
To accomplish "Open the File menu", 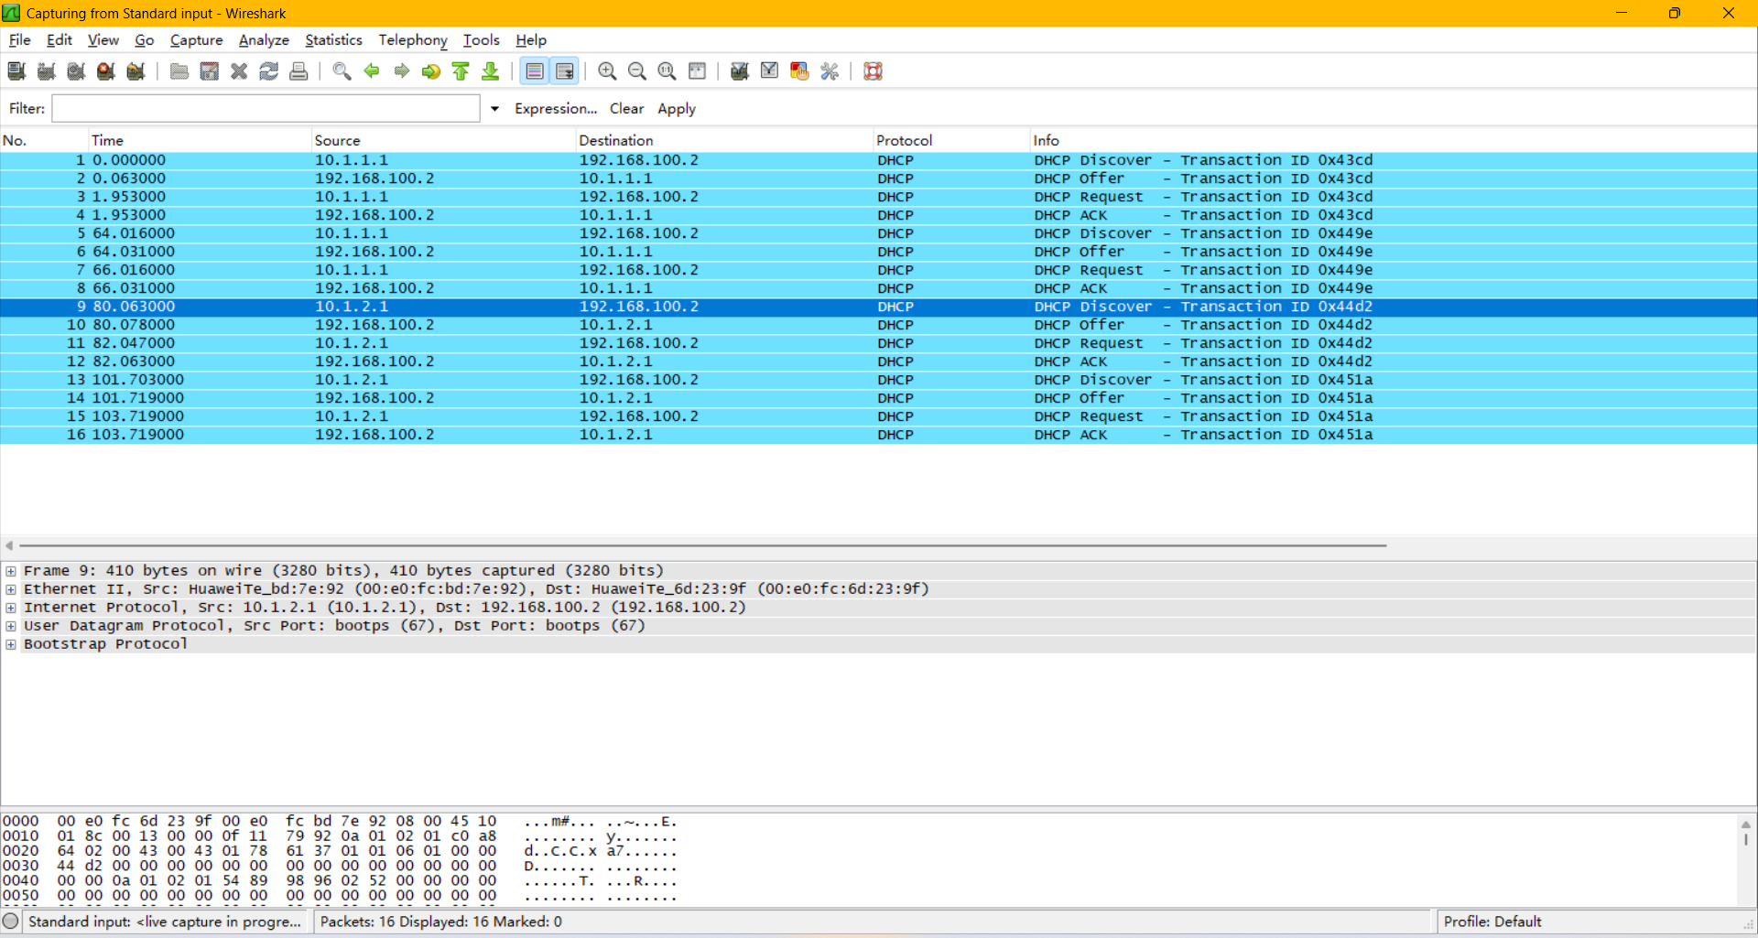I will [19, 40].
